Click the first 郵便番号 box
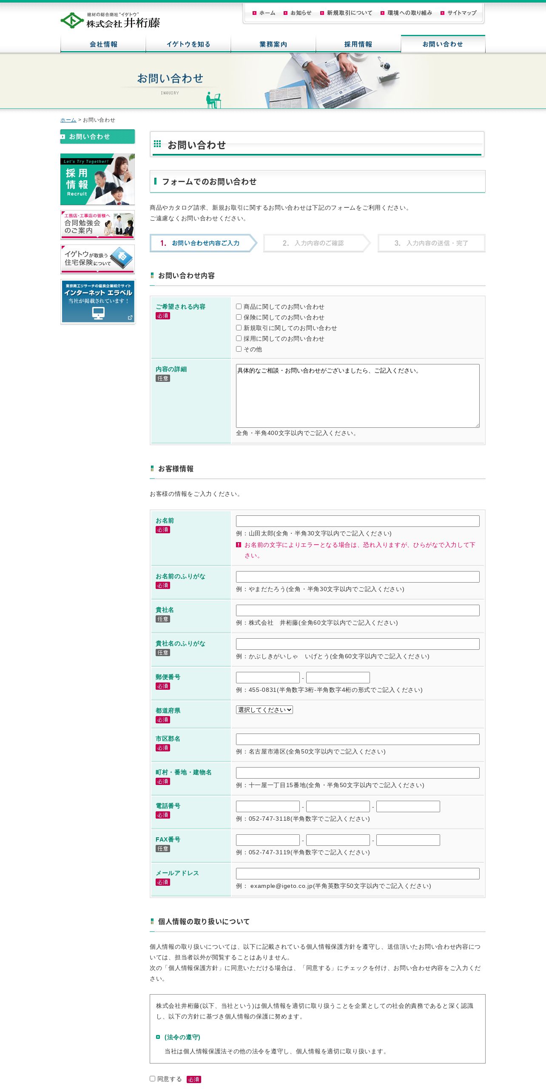Image resolution: width=546 pixels, height=1092 pixels. coord(268,678)
